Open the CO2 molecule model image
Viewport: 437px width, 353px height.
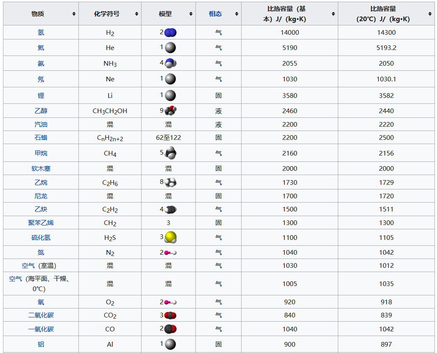click(x=170, y=315)
